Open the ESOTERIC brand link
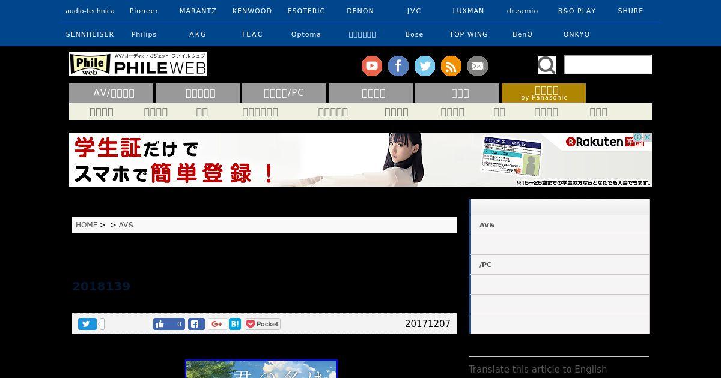The image size is (721, 378). [x=306, y=11]
